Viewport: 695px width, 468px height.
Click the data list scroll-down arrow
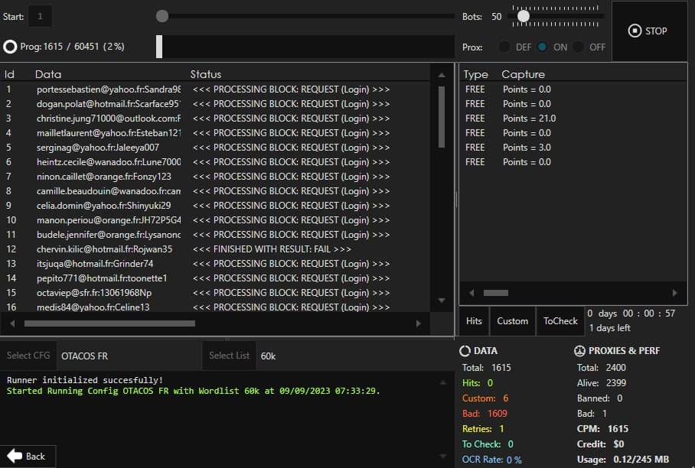click(442, 301)
